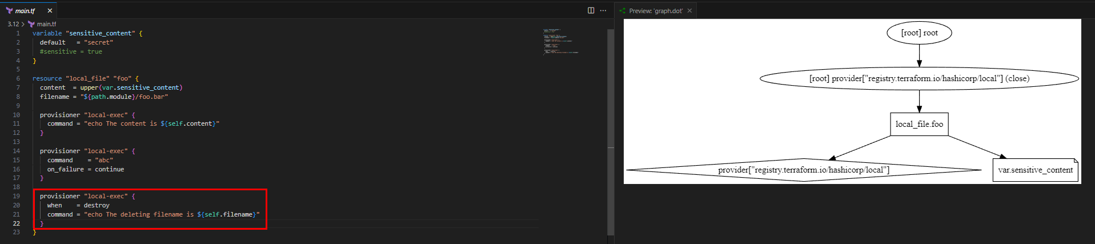
Task: Click the Terraform icon on main.tf tab
Action: point(9,10)
